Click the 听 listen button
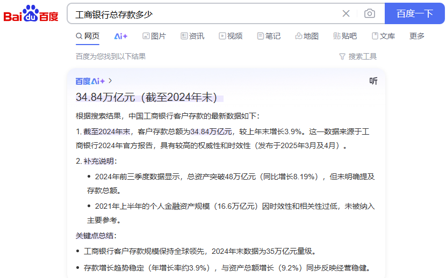The width and height of the screenshot is (446, 278). [x=373, y=81]
